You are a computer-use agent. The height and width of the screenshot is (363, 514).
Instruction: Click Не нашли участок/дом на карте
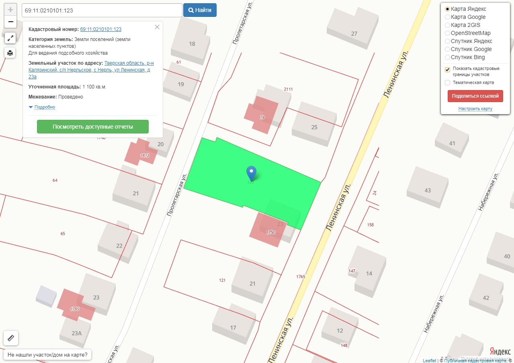click(x=47, y=355)
